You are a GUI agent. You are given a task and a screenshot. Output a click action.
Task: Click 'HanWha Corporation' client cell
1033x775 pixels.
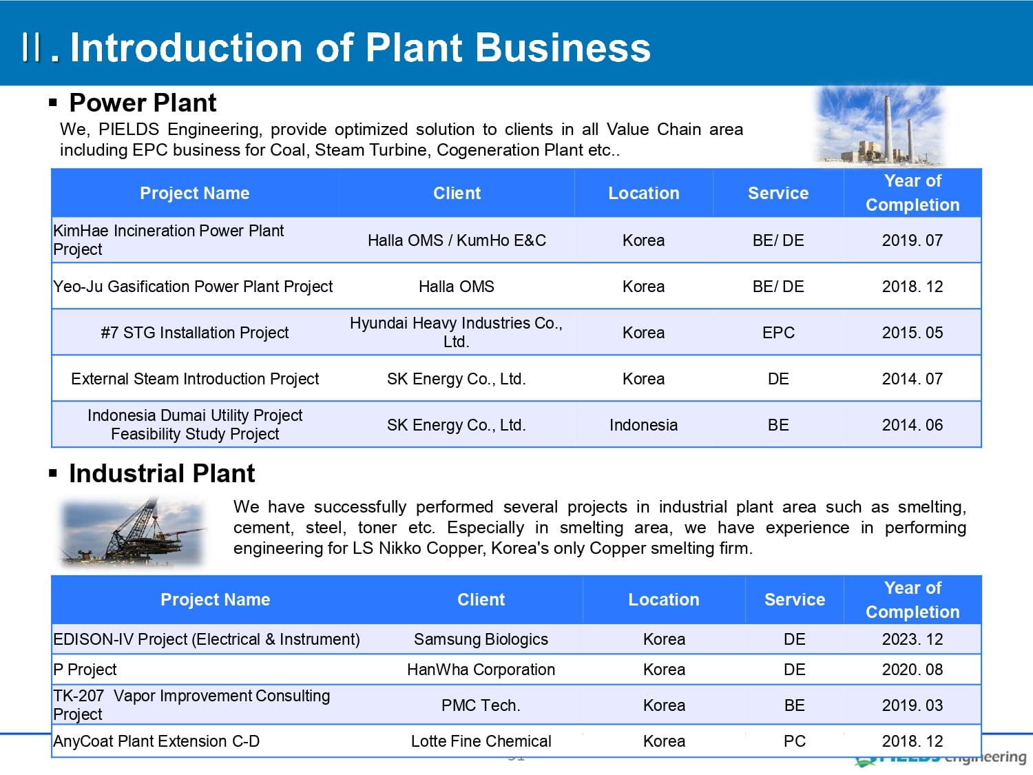481,670
